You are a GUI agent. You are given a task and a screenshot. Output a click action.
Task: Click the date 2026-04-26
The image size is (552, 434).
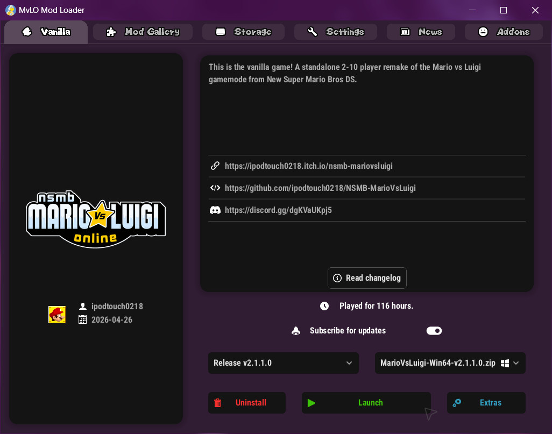[112, 320]
